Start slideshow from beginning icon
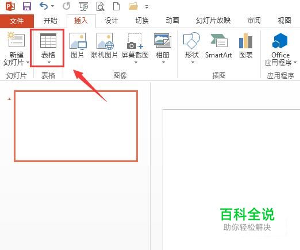The width and height of the screenshot is (300, 250). tap(83, 7)
